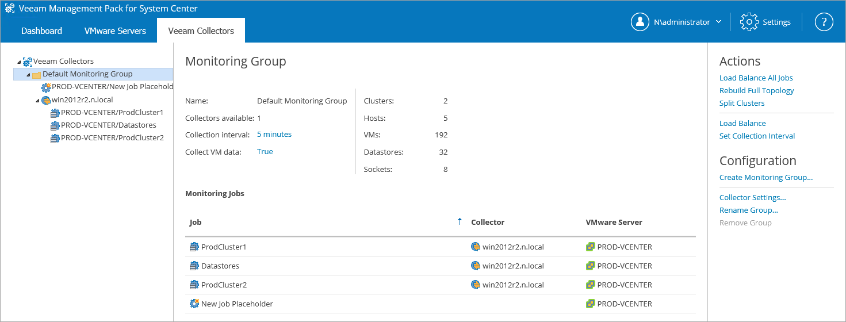Viewport: 846px width, 322px height.
Task: Sort the table by Job column header
Action: tap(196, 222)
